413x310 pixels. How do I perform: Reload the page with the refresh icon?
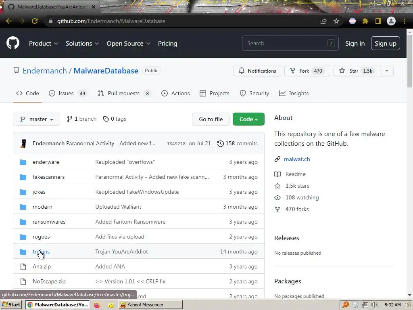click(35, 21)
